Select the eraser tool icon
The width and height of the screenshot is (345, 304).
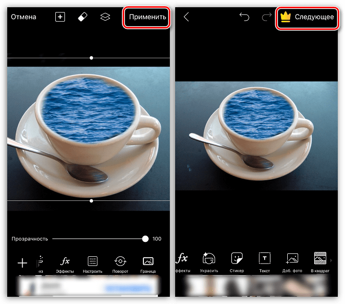click(x=83, y=17)
